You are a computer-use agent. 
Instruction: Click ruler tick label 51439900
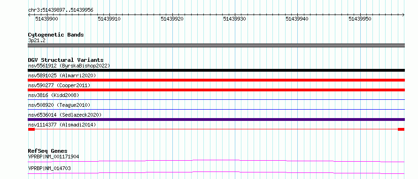click(x=46, y=19)
